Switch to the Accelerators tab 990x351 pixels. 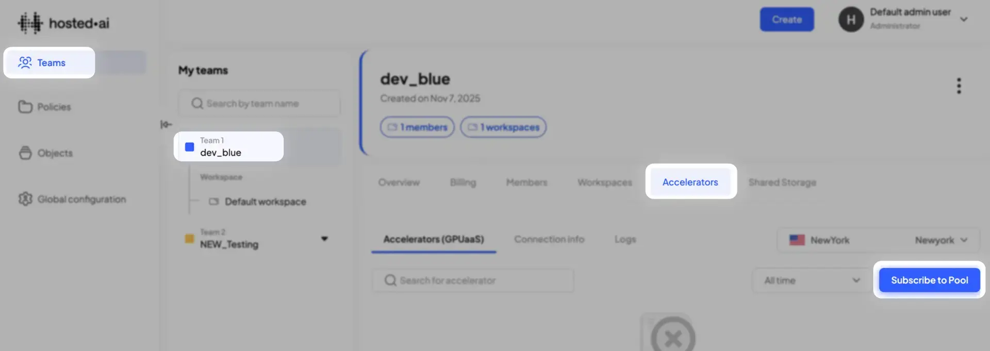coord(690,181)
